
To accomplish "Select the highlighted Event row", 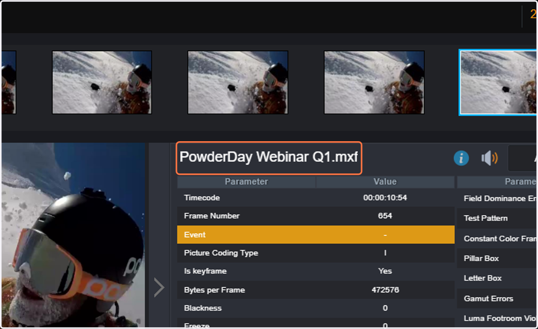I will [316, 234].
